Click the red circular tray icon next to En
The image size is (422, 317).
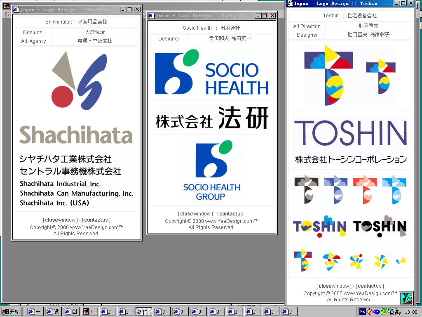tap(370, 312)
